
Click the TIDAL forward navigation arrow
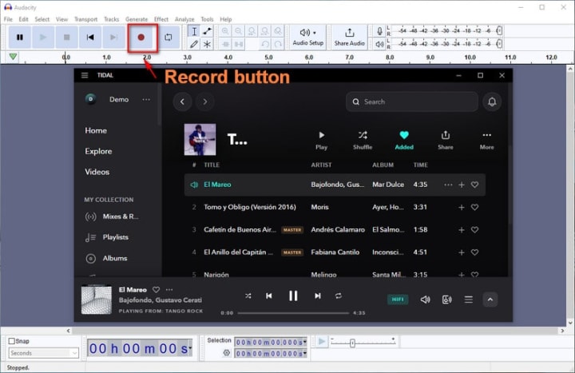(x=205, y=101)
